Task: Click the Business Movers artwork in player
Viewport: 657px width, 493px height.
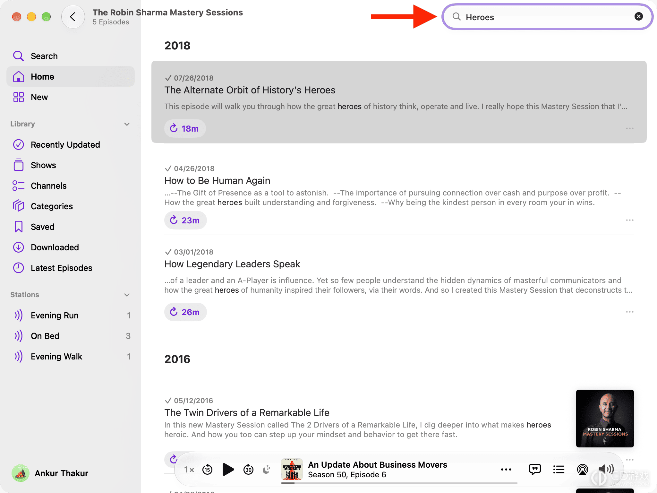Action: coord(292,469)
